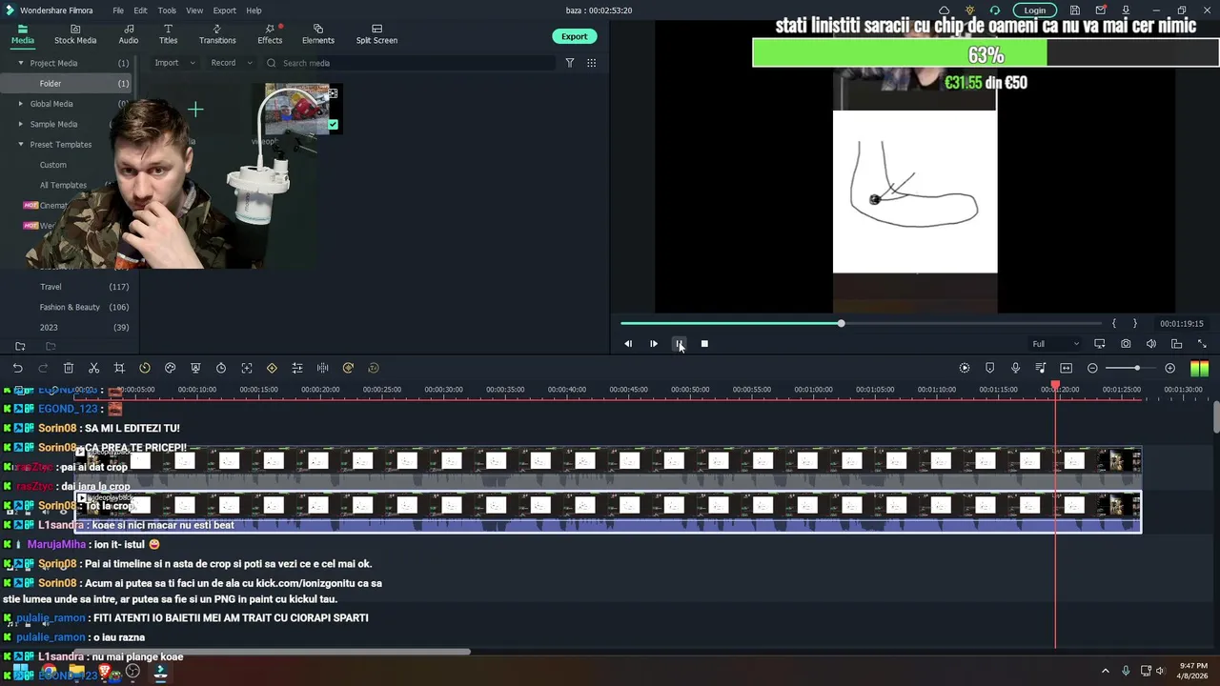Open the Audio waveform tool icon
The image size is (1220, 686).
(x=322, y=368)
